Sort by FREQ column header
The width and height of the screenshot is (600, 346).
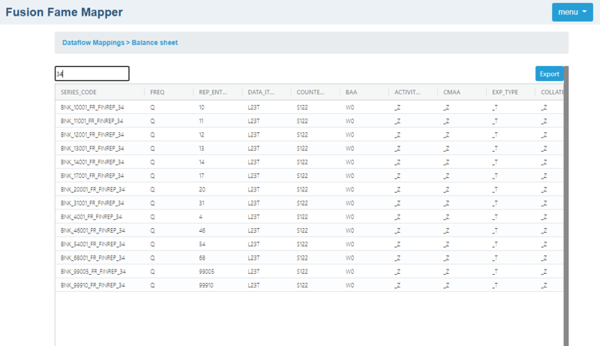(x=157, y=92)
